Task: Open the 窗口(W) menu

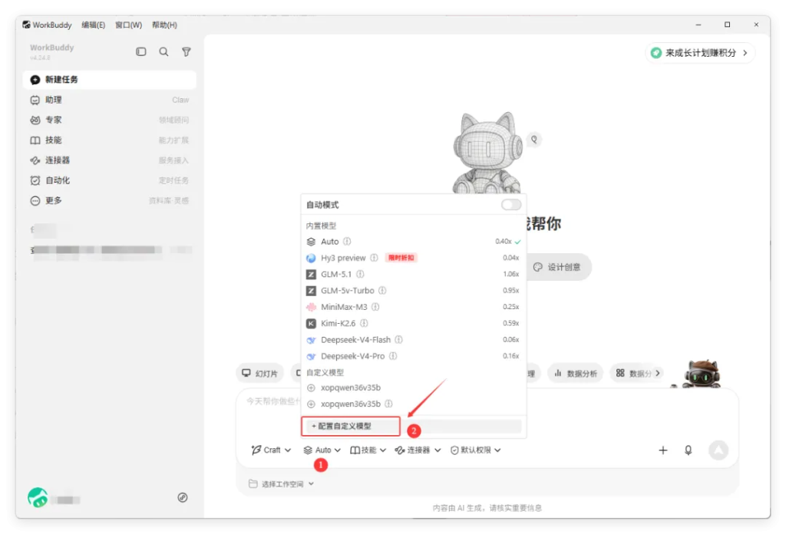Action: point(128,25)
